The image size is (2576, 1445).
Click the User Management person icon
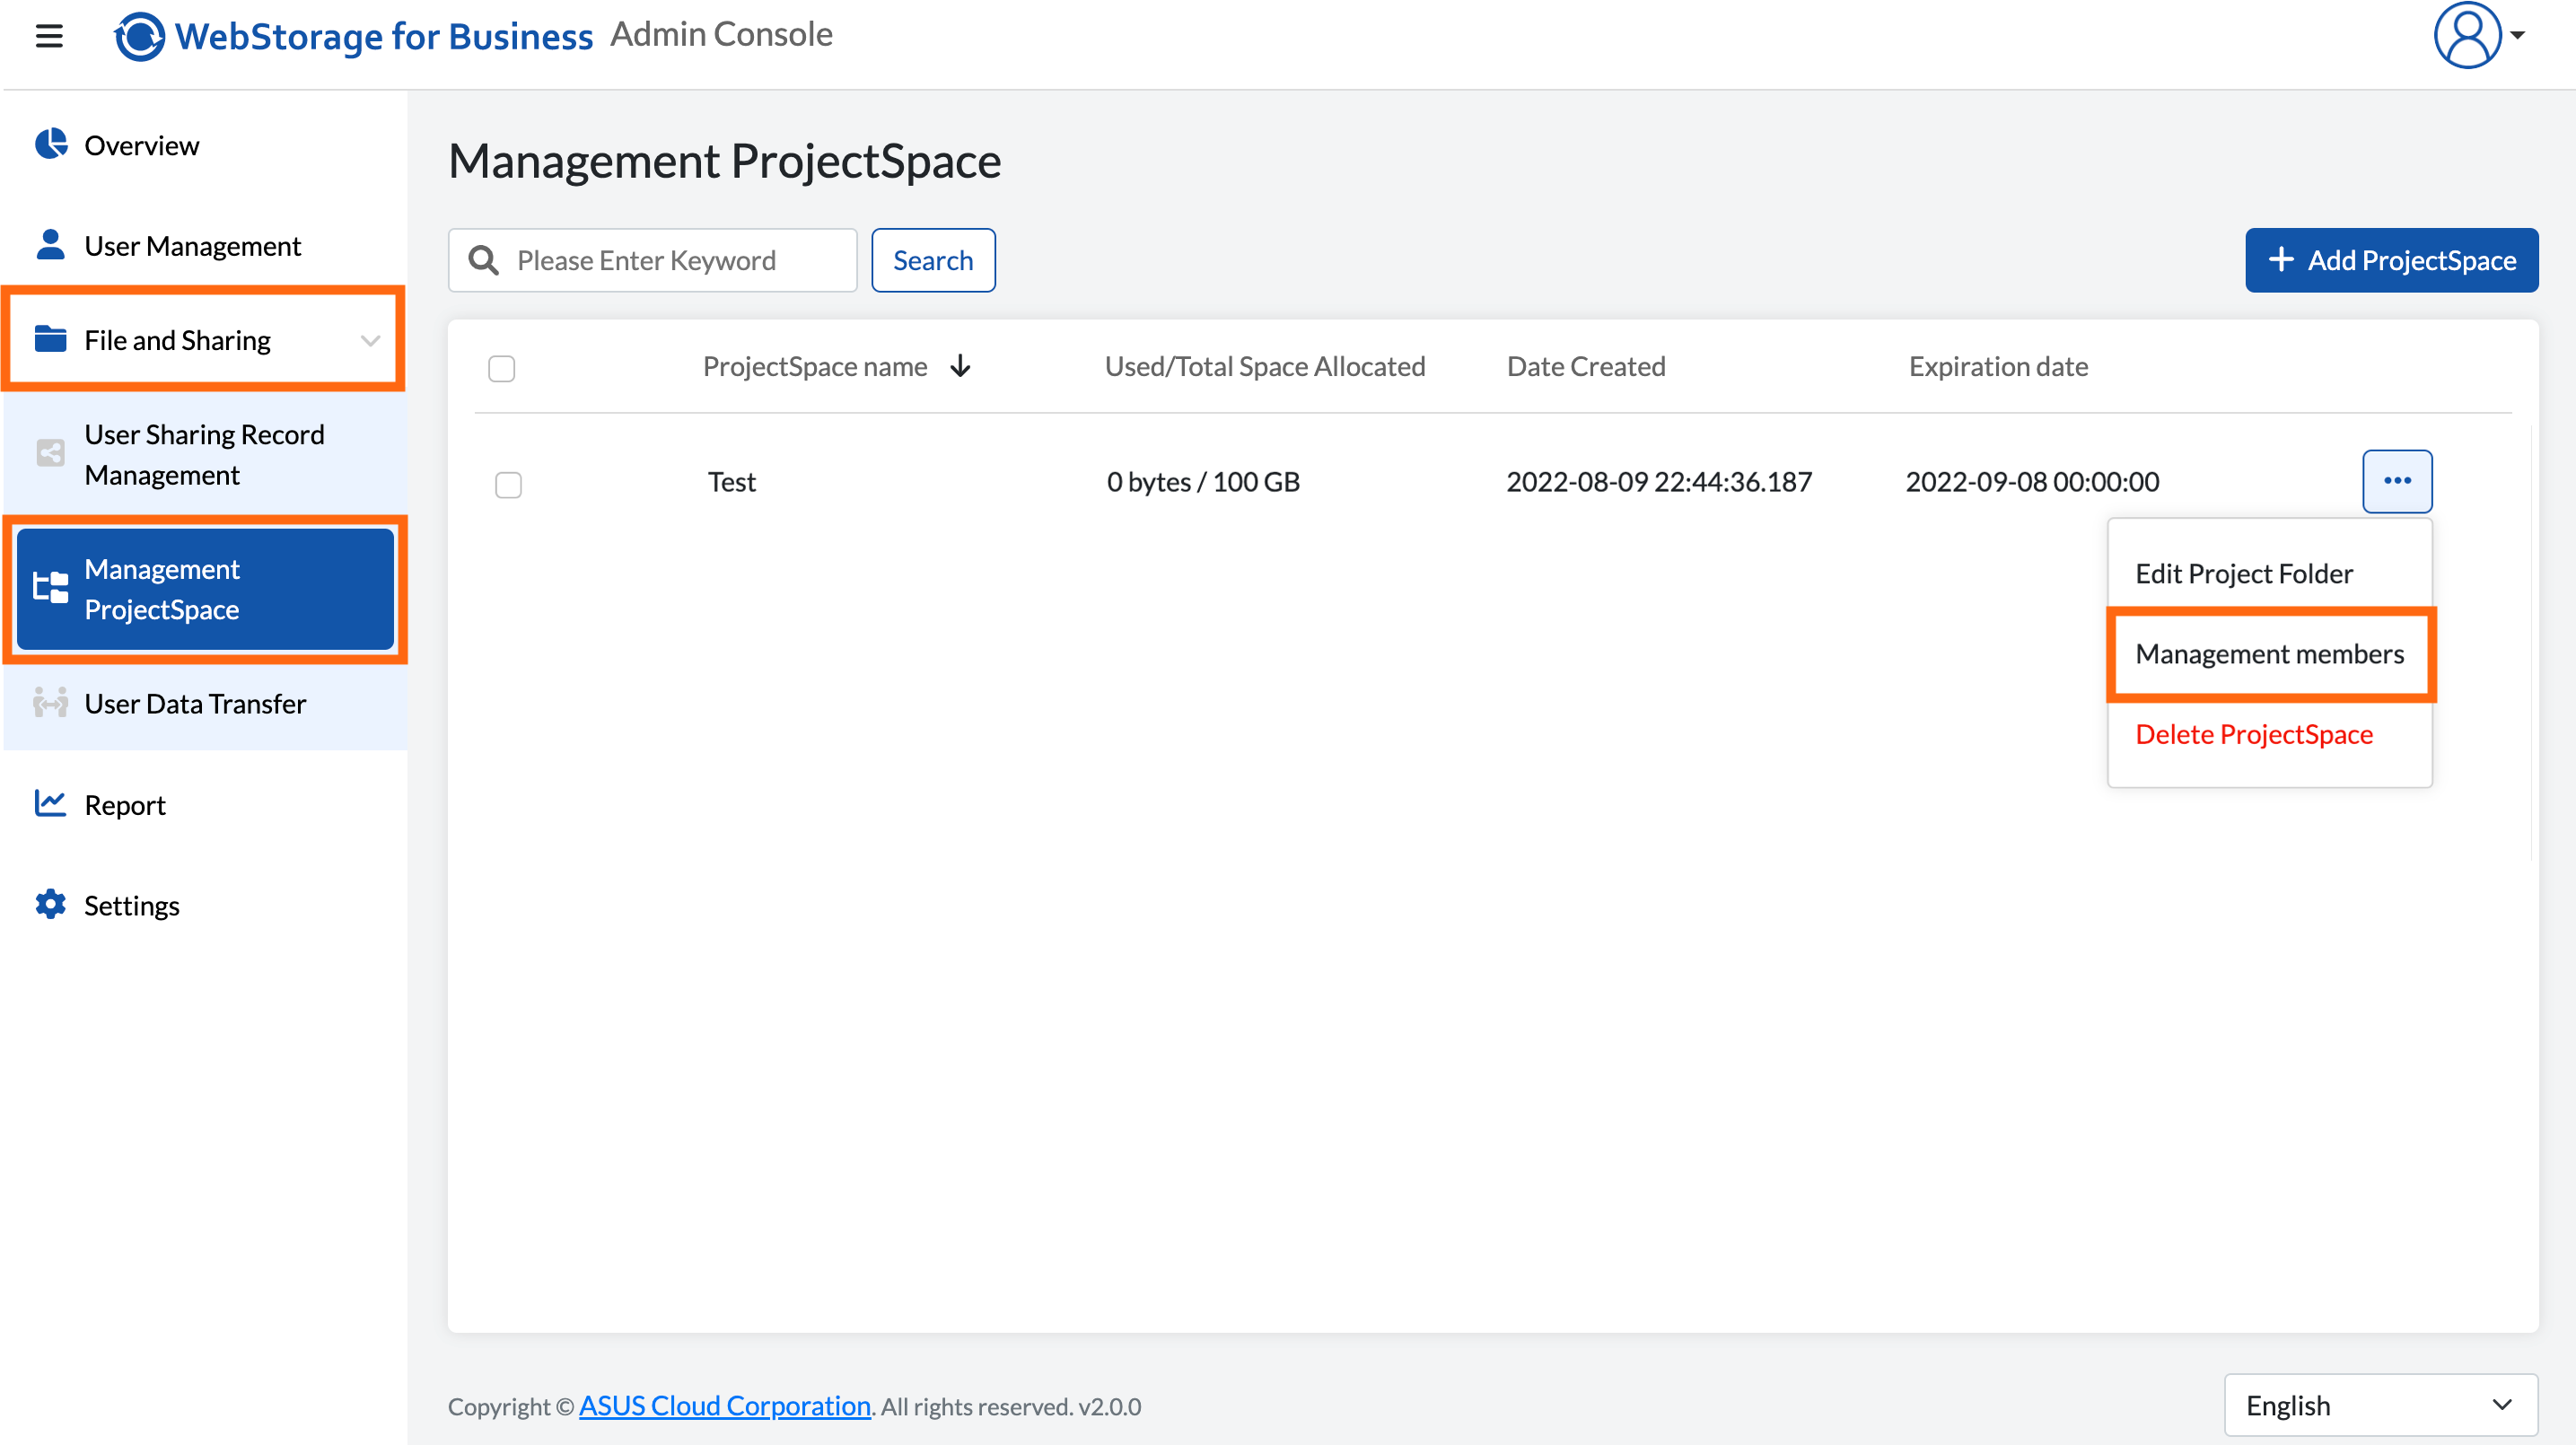(x=51, y=244)
